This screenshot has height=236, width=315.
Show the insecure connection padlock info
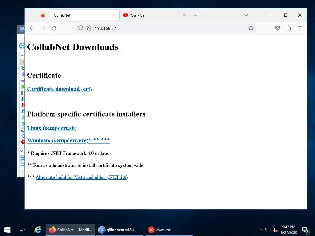coord(89,28)
